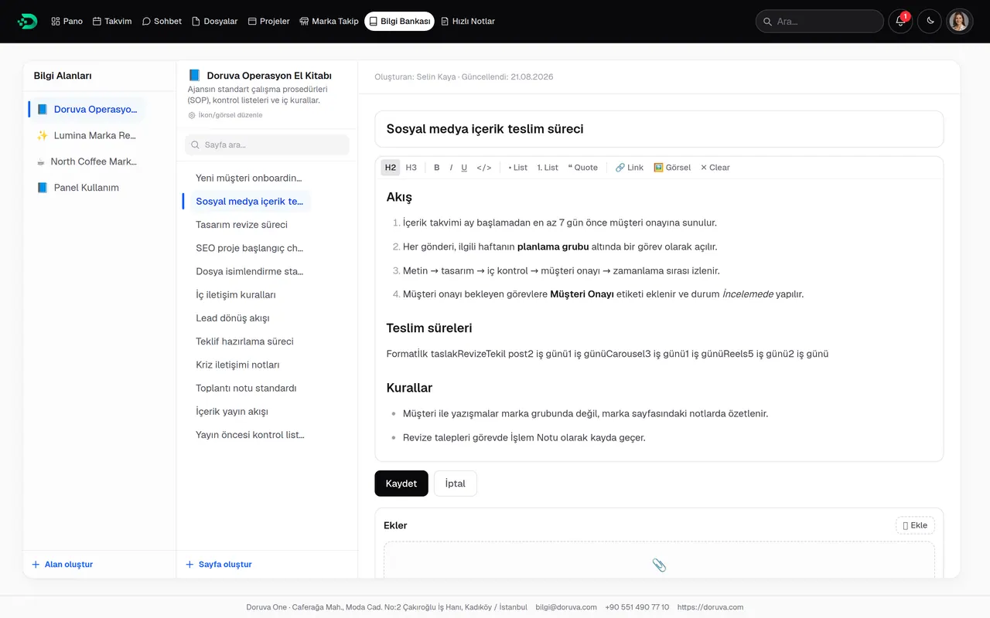The width and height of the screenshot is (990, 618).
Task: Clear formatting with Clear
Action: click(715, 168)
